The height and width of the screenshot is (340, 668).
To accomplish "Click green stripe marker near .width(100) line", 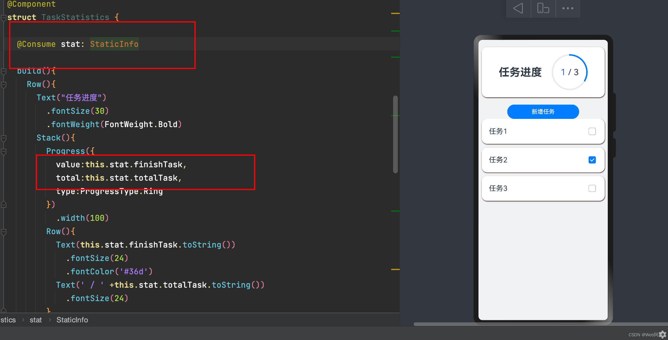I will 395,211.
